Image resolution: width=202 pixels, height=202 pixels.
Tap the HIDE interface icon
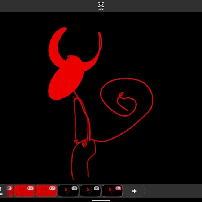click(x=101, y=5)
